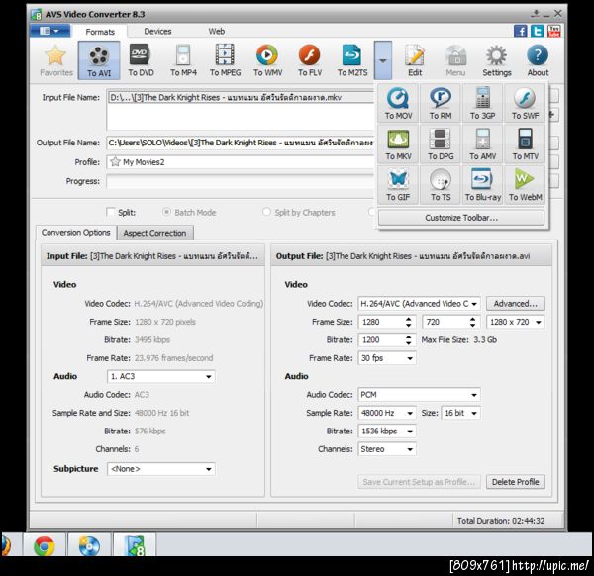This screenshot has height=576, width=594.
Task: Switch to the Devices tab
Action: coord(157,31)
